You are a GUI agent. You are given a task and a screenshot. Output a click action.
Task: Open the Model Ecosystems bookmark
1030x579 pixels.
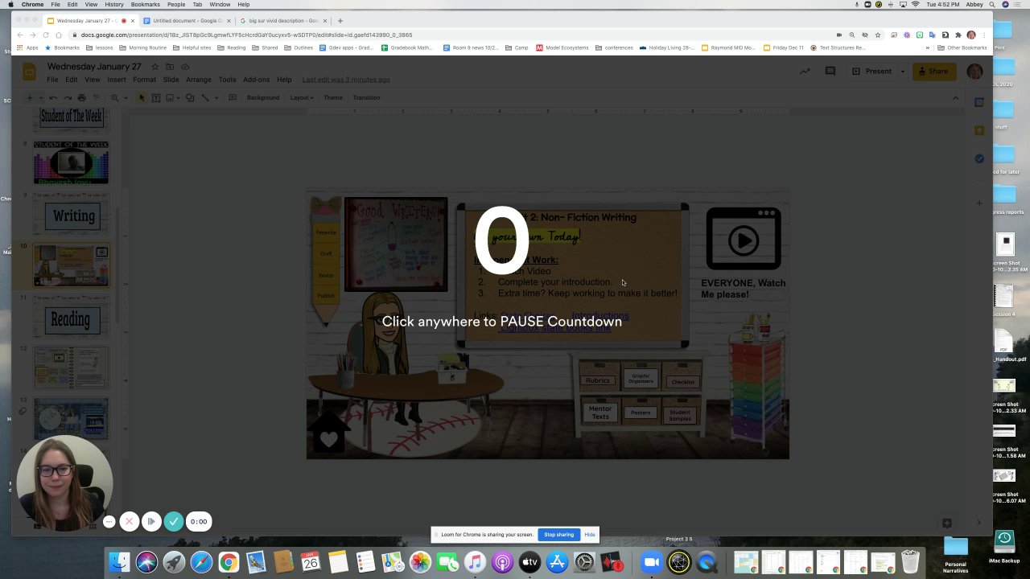pyautogui.click(x=562, y=47)
